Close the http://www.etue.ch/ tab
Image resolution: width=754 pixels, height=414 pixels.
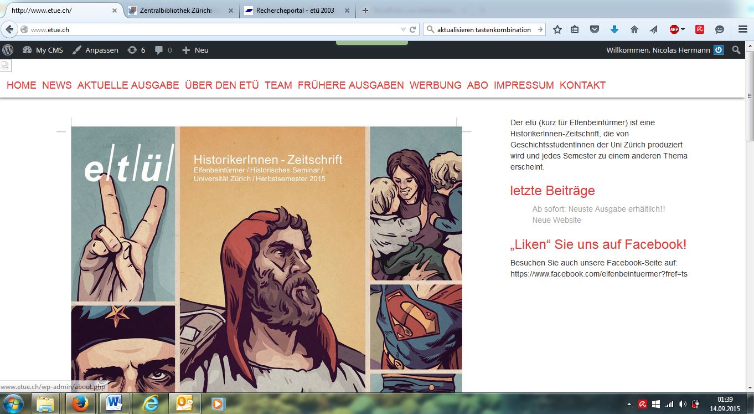click(x=115, y=11)
